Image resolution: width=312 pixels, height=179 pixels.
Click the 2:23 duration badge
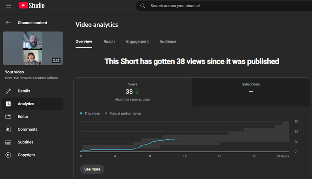coord(56,60)
